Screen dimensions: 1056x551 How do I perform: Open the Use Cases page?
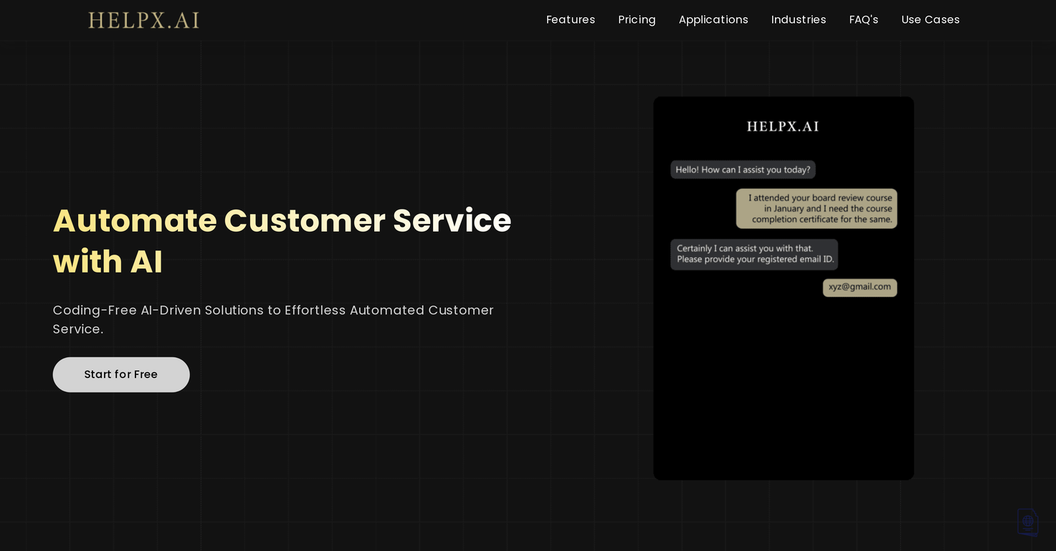930,19
